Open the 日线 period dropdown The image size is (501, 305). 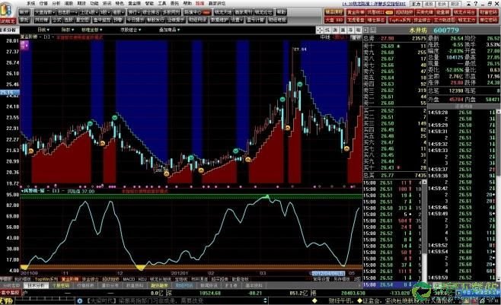click(43, 30)
